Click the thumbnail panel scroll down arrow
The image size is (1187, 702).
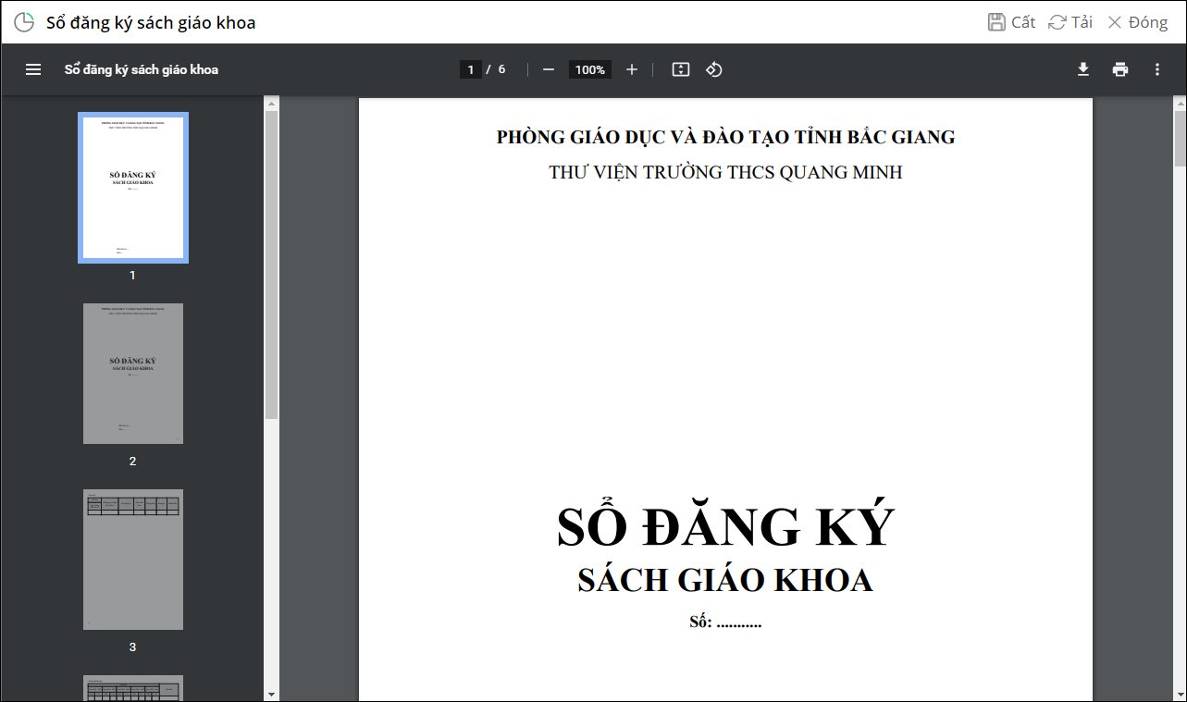(x=271, y=694)
